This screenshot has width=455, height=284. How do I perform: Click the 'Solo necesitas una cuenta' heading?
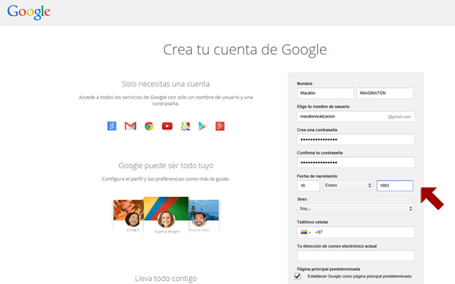(165, 84)
